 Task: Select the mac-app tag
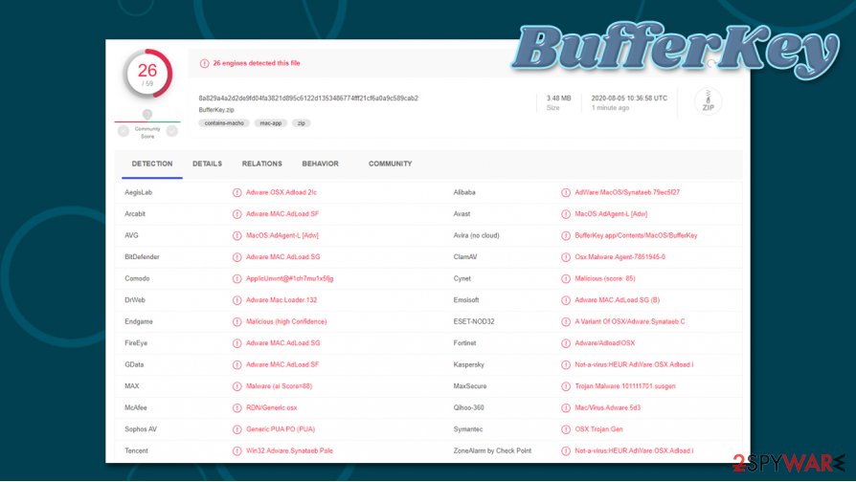[271, 123]
